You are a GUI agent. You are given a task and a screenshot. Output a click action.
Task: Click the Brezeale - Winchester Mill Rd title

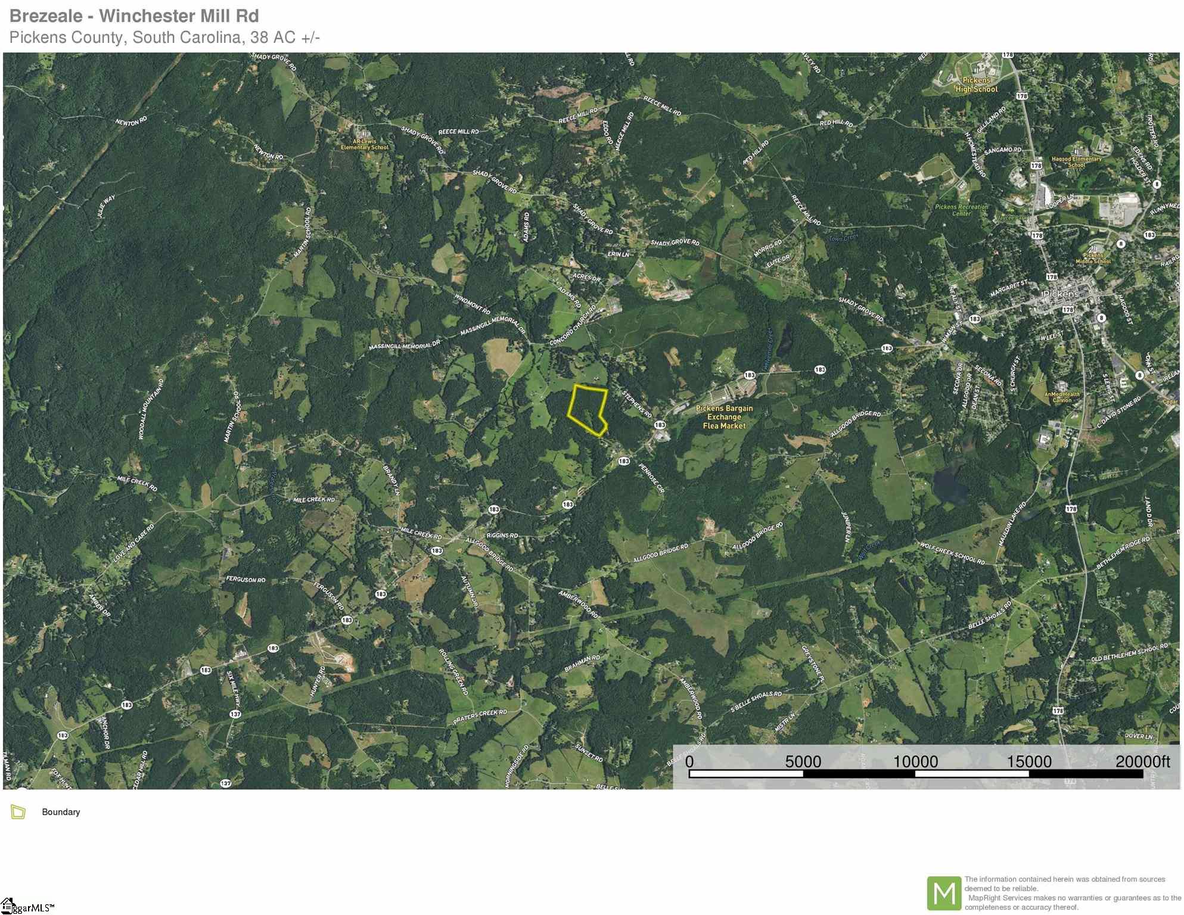tap(134, 15)
